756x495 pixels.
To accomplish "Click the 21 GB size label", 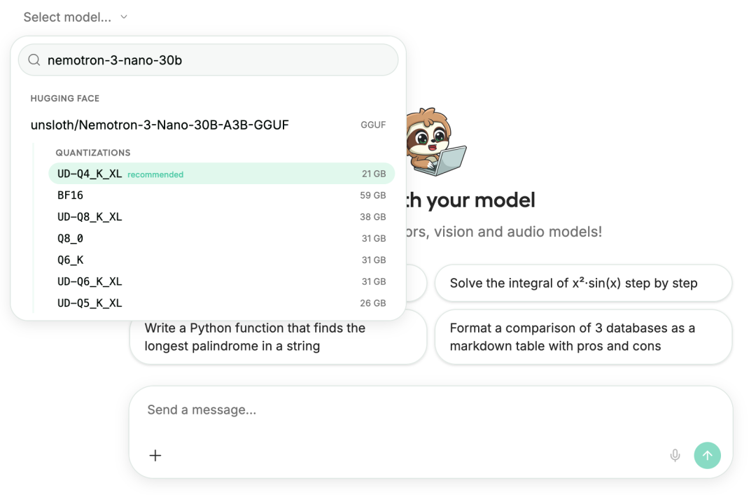I will 374,174.
